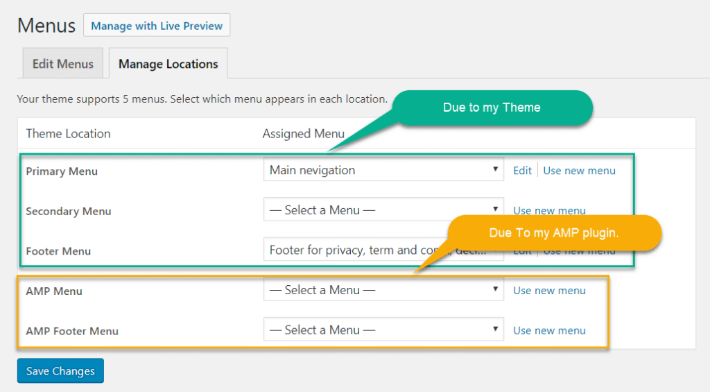The height and width of the screenshot is (392, 710).
Task: Switch to the Edit Menus tab
Action: click(63, 63)
